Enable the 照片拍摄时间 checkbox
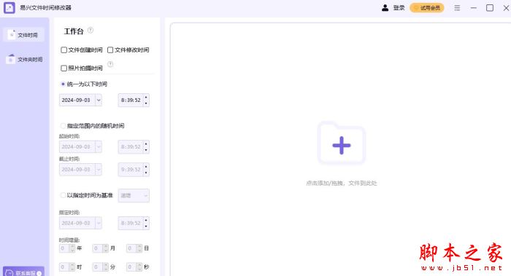The width and height of the screenshot is (511, 276). point(64,68)
